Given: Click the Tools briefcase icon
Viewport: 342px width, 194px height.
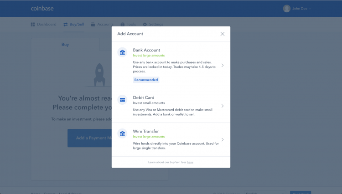Looking at the screenshot, I should 123,25.
